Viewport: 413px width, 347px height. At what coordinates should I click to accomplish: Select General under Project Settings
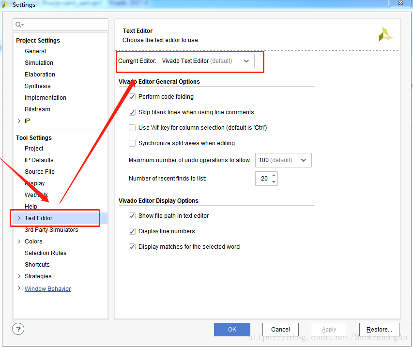click(35, 51)
